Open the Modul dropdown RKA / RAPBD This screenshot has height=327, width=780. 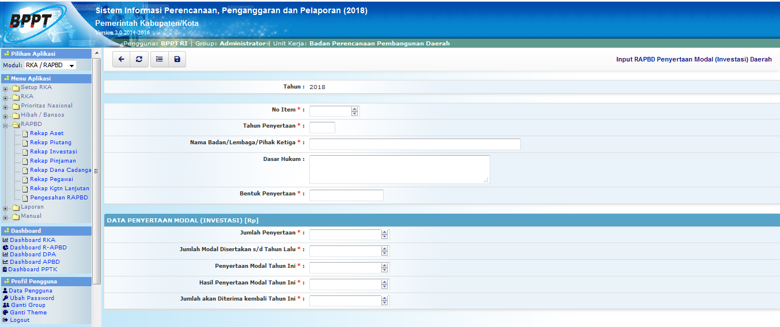tap(50, 66)
